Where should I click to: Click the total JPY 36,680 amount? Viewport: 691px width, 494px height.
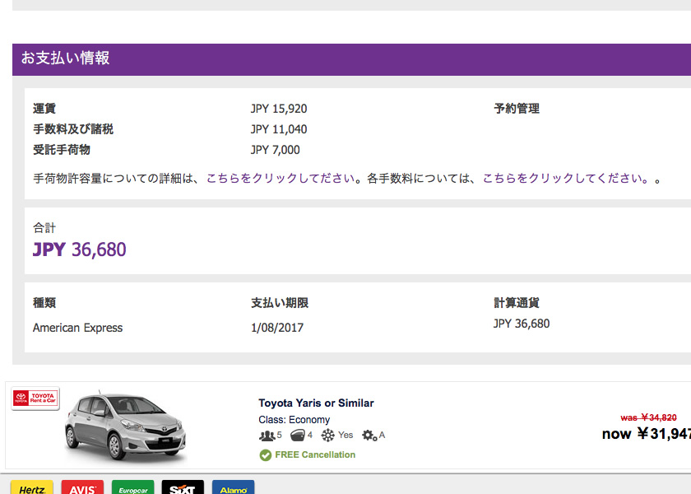tap(79, 249)
